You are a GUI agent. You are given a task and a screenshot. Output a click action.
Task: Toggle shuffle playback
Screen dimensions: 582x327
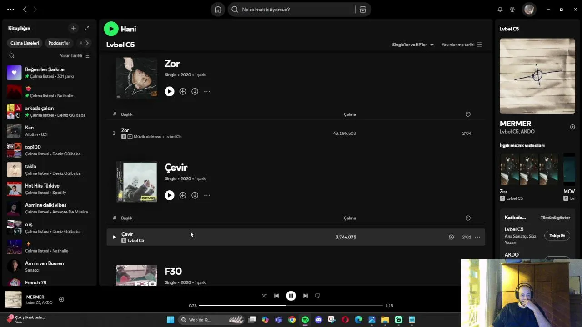(x=264, y=296)
